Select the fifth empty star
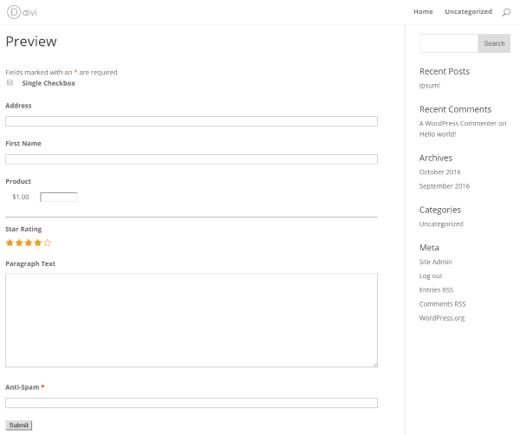Image resolution: width=520 pixels, height=435 pixels. click(48, 243)
